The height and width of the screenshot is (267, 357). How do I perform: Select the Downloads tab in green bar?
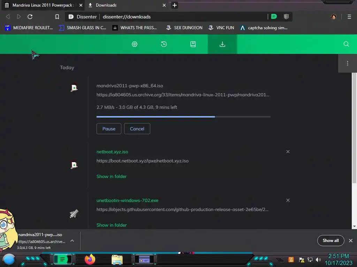(222, 44)
